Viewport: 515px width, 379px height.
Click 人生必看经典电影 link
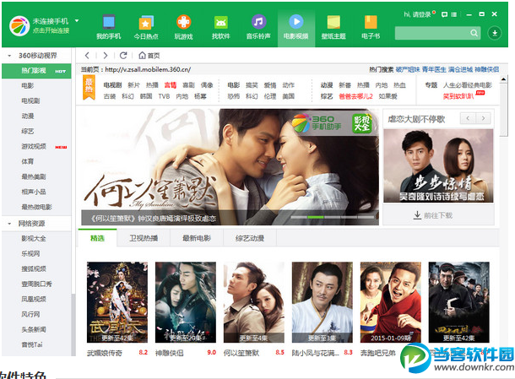(468, 85)
